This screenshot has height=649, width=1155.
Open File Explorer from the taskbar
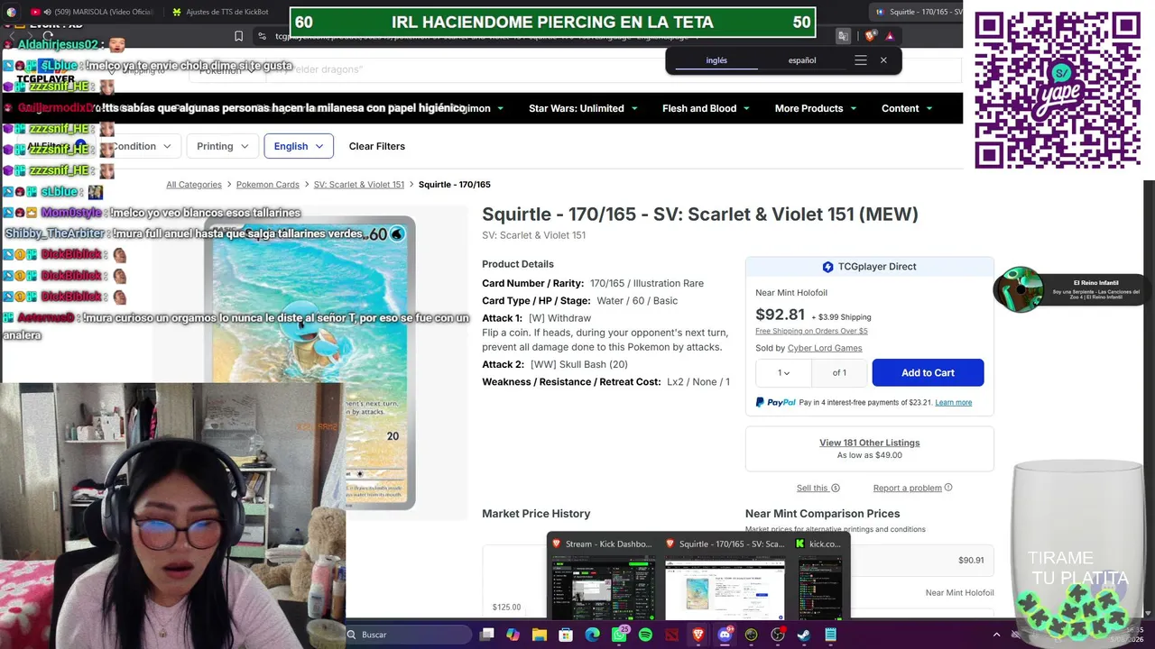pyautogui.click(x=540, y=635)
